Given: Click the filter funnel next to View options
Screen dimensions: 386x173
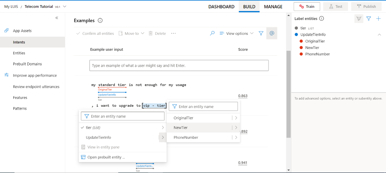Looking at the screenshot, I should 261,33.
